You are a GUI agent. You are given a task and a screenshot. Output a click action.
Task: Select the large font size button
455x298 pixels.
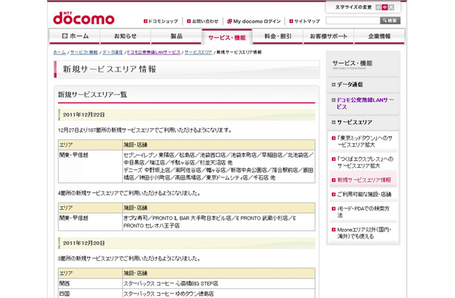[391, 7]
